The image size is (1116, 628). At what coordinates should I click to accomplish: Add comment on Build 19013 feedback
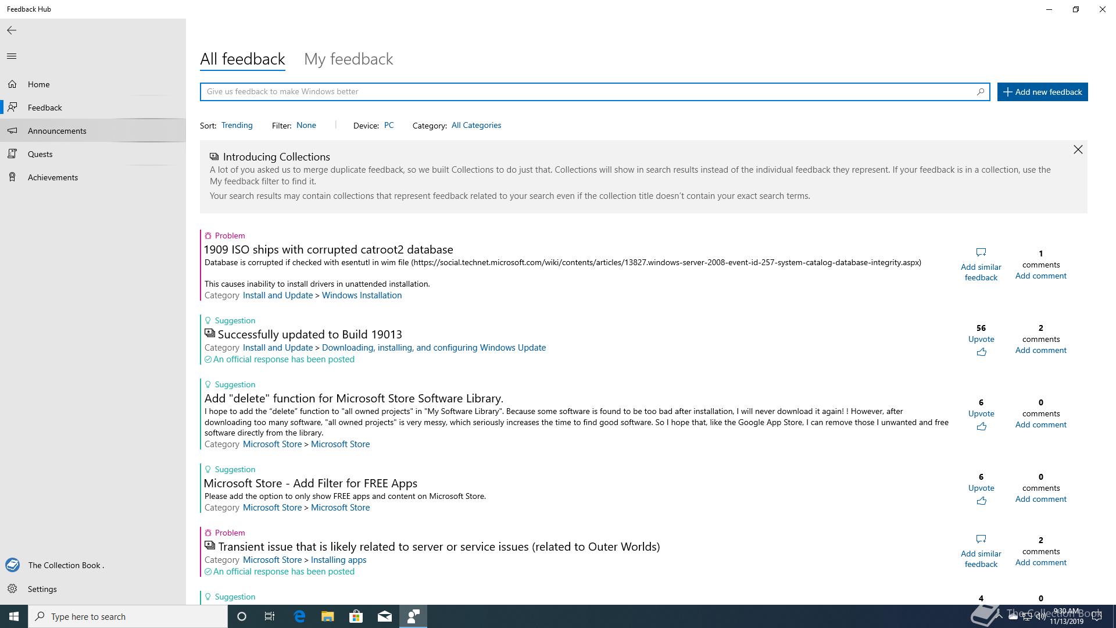1040,351
